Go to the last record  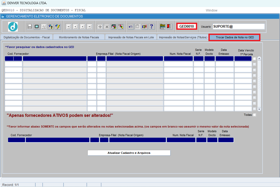90,26
